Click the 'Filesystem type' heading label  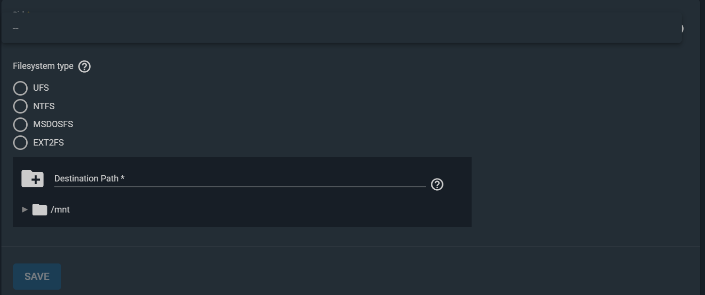click(x=43, y=66)
